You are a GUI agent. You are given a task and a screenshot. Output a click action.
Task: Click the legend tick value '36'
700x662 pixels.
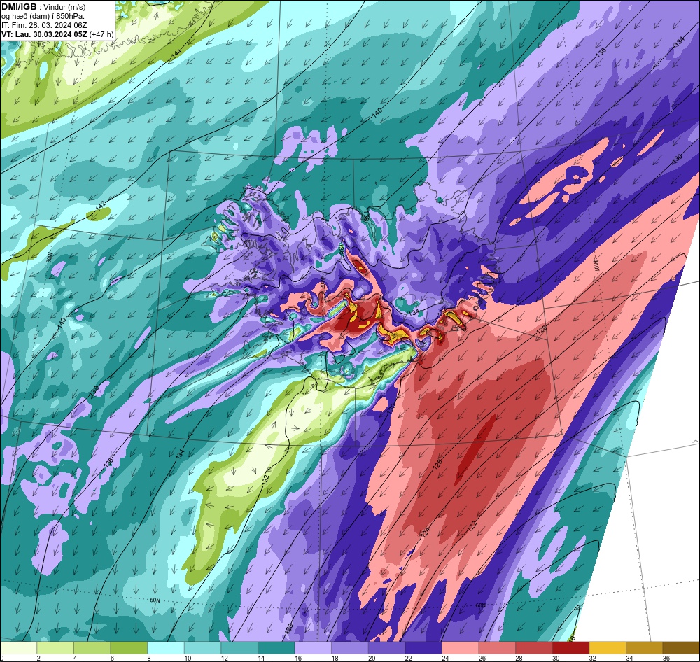[666, 658]
